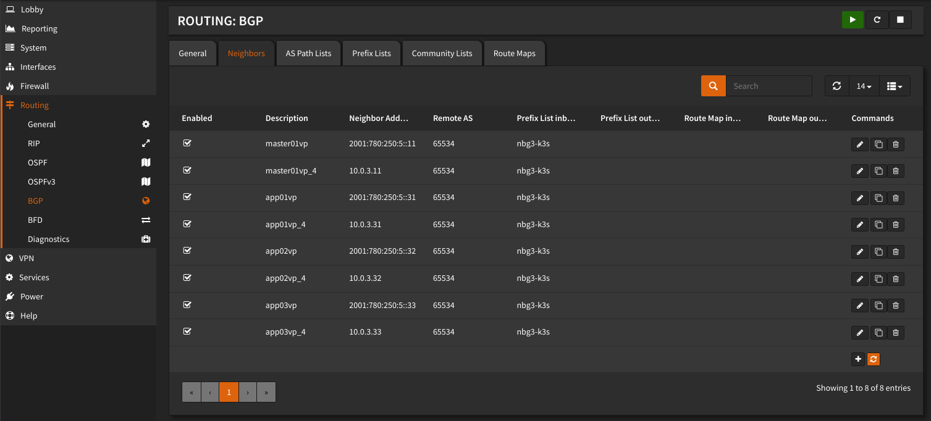Stop the BGP service
This screenshot has width=931, height=421.
(x=900, y=20)
